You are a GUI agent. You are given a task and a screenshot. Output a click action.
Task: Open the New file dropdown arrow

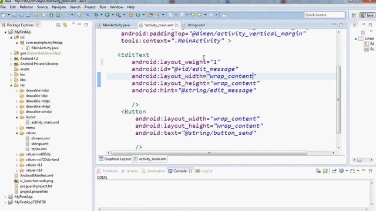coord(8,15)
